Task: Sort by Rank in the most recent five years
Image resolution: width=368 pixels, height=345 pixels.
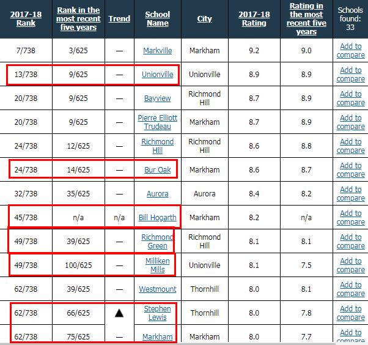Action: pyautogui.click(x=78, y=18)
